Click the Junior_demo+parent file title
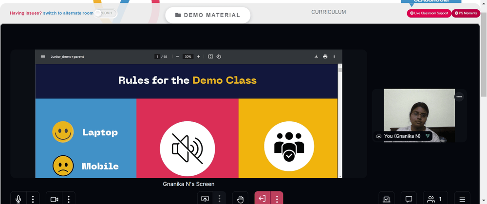487x204 pixels. (x=67, y=56)
